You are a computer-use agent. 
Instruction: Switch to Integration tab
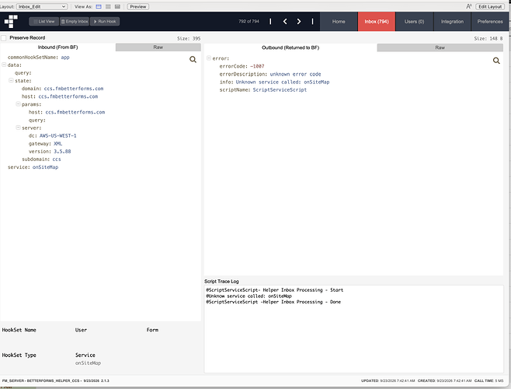(452, 22)
